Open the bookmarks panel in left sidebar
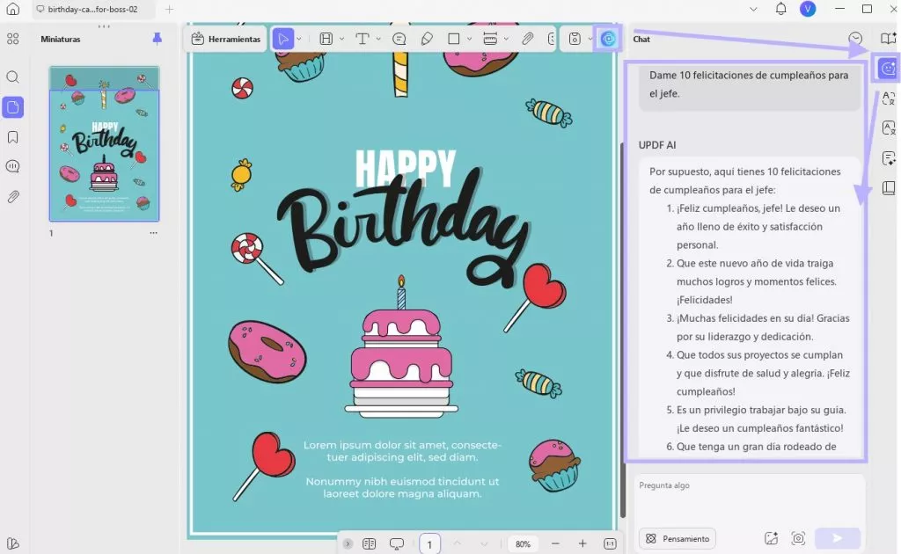901x554 pixels. coord(12,137)
